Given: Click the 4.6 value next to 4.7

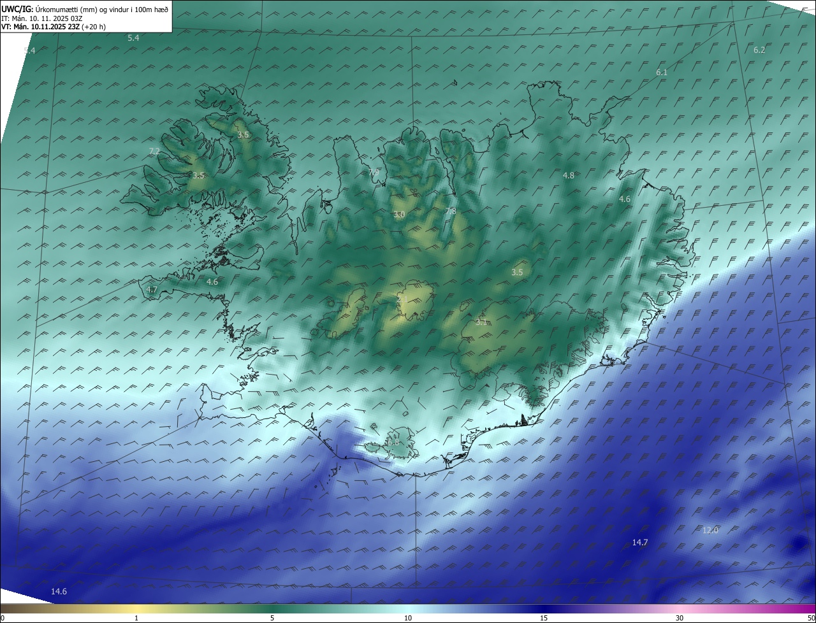Looking at the screenshot, I should click(212, 282).
